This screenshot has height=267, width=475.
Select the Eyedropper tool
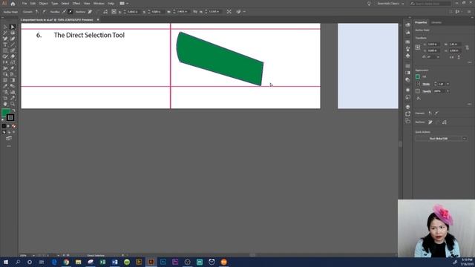tap(5, 86)
